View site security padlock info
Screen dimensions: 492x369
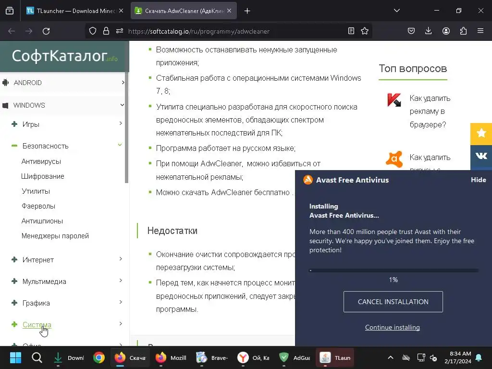[x=106, y=31]
